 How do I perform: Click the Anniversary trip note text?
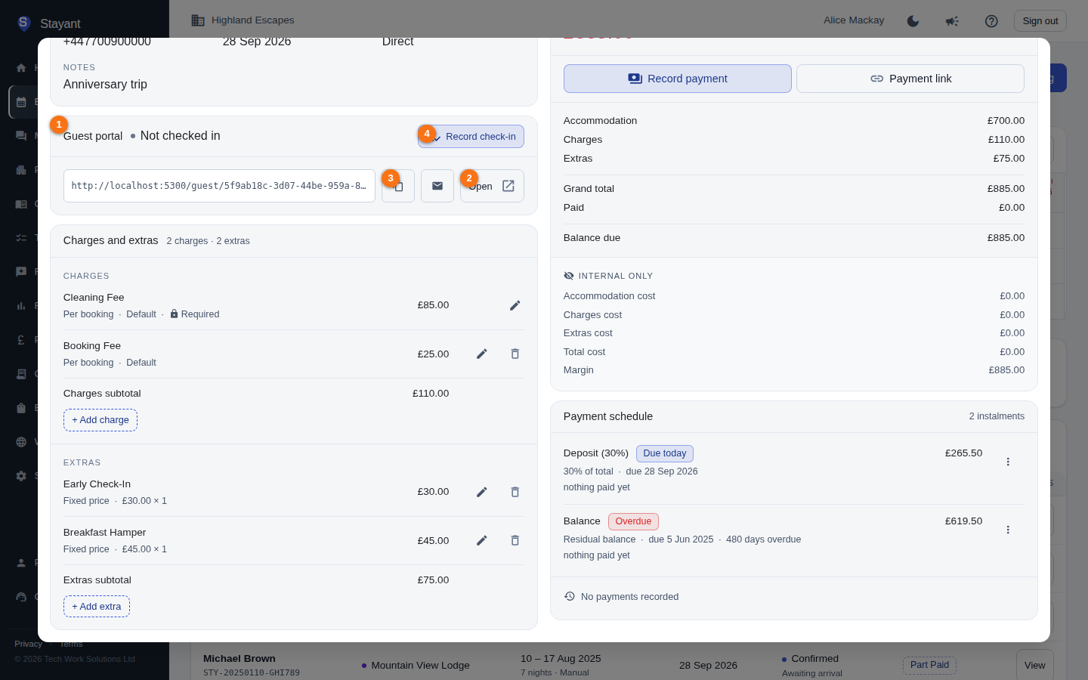click(105, 85)
